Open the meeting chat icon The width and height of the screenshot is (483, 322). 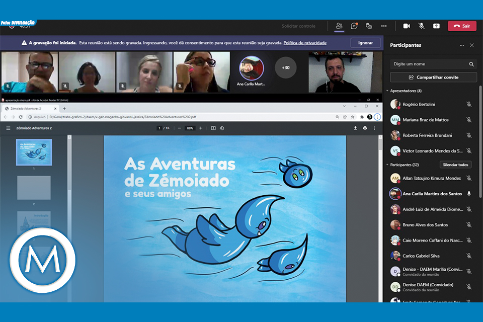pos(354,26)
